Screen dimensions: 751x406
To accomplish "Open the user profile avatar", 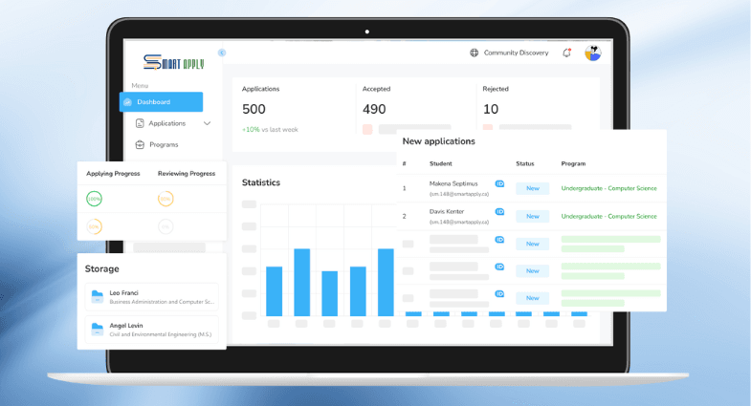I will [593, 53].
